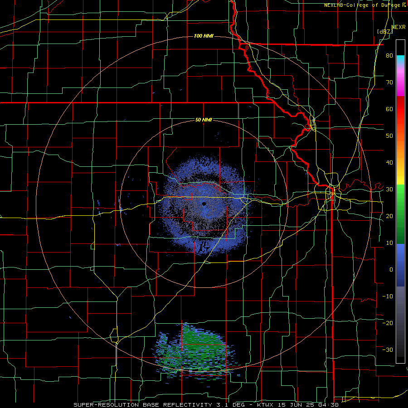
Task: Click the 20 value on the dBZ scale
Action: (389, 216)
